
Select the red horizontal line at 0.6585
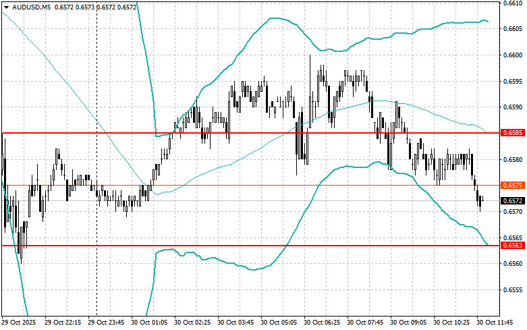pyautogui.click(x=250, y=133)
